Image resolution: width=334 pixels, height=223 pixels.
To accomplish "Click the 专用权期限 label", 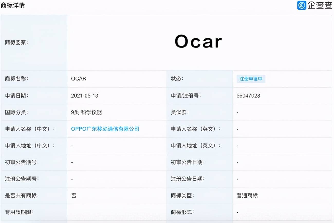I will pyautogui.click(x=19, y=212).
